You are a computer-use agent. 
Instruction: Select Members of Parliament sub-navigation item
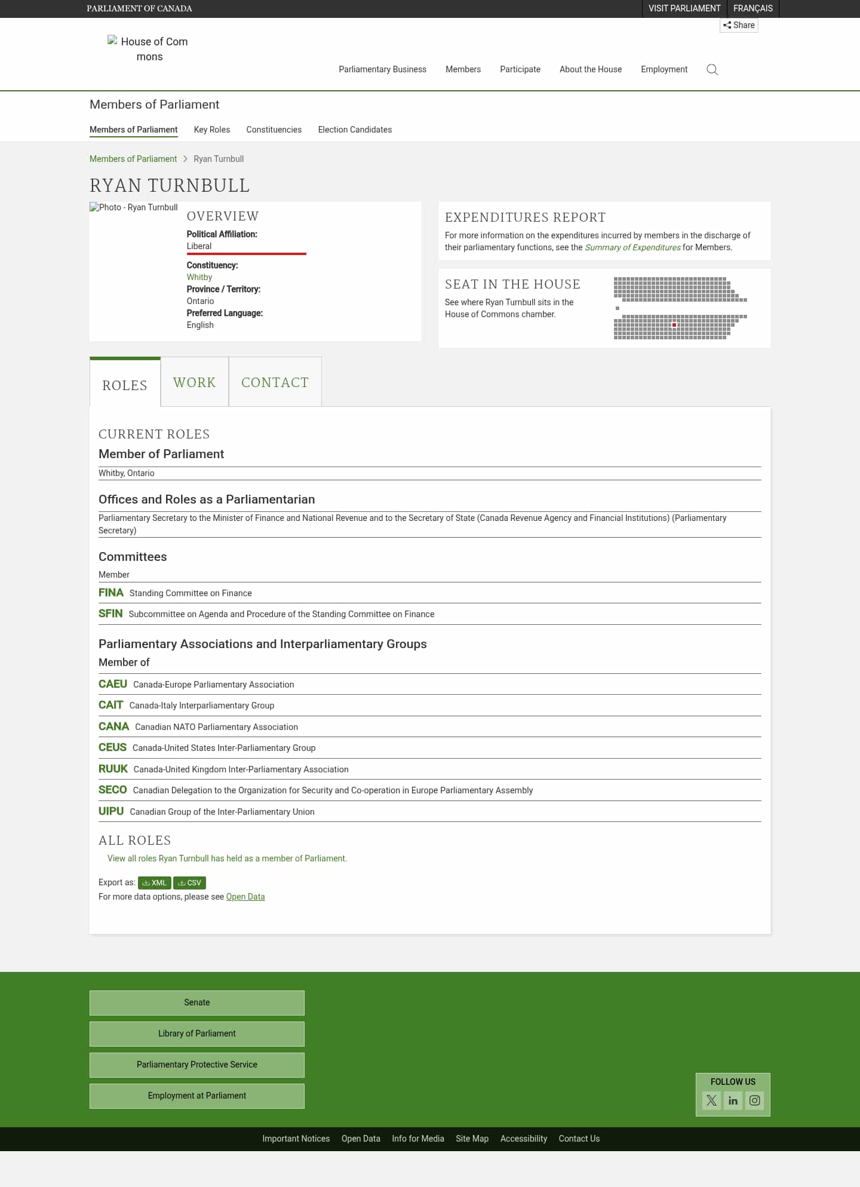coord(134,130)
